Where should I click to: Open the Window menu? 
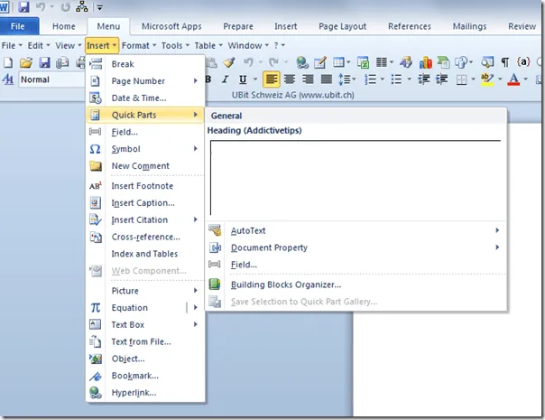[x=248, y=45]
